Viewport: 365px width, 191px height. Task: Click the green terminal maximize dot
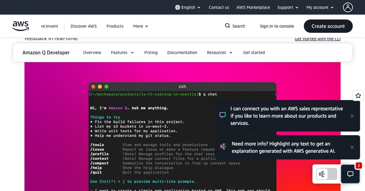click(106, 86)
